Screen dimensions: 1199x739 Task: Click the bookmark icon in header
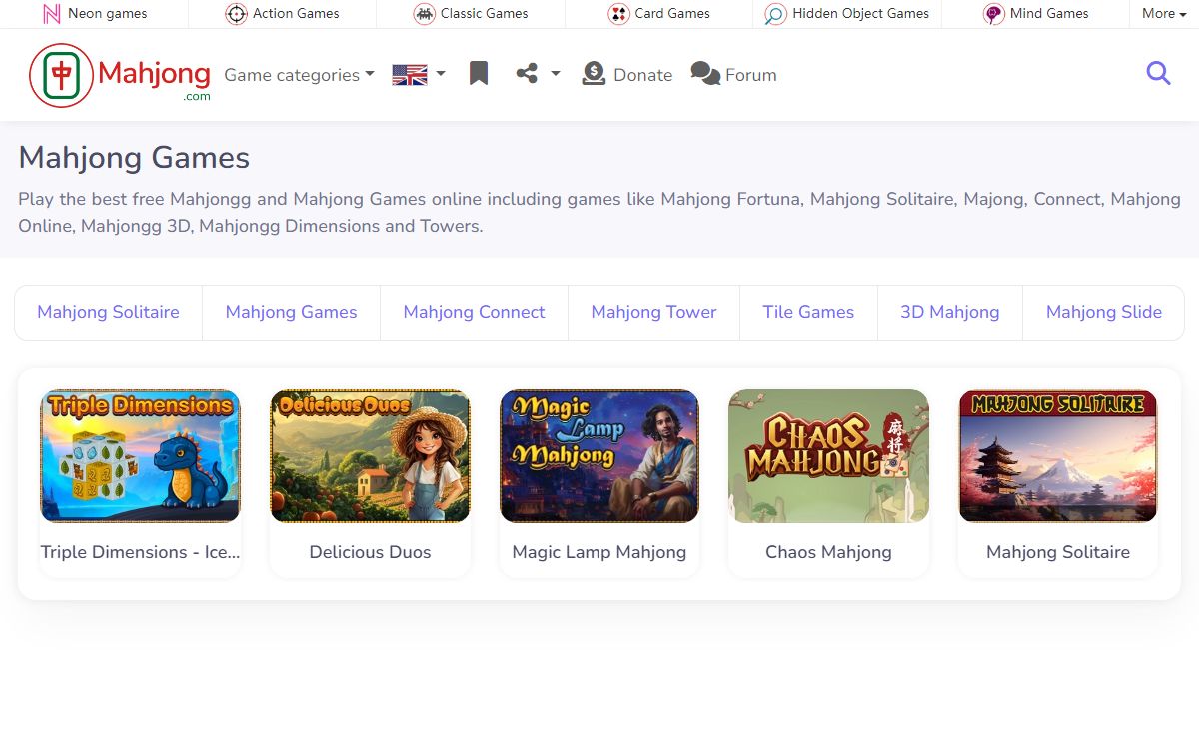click(x=479, y=74)
